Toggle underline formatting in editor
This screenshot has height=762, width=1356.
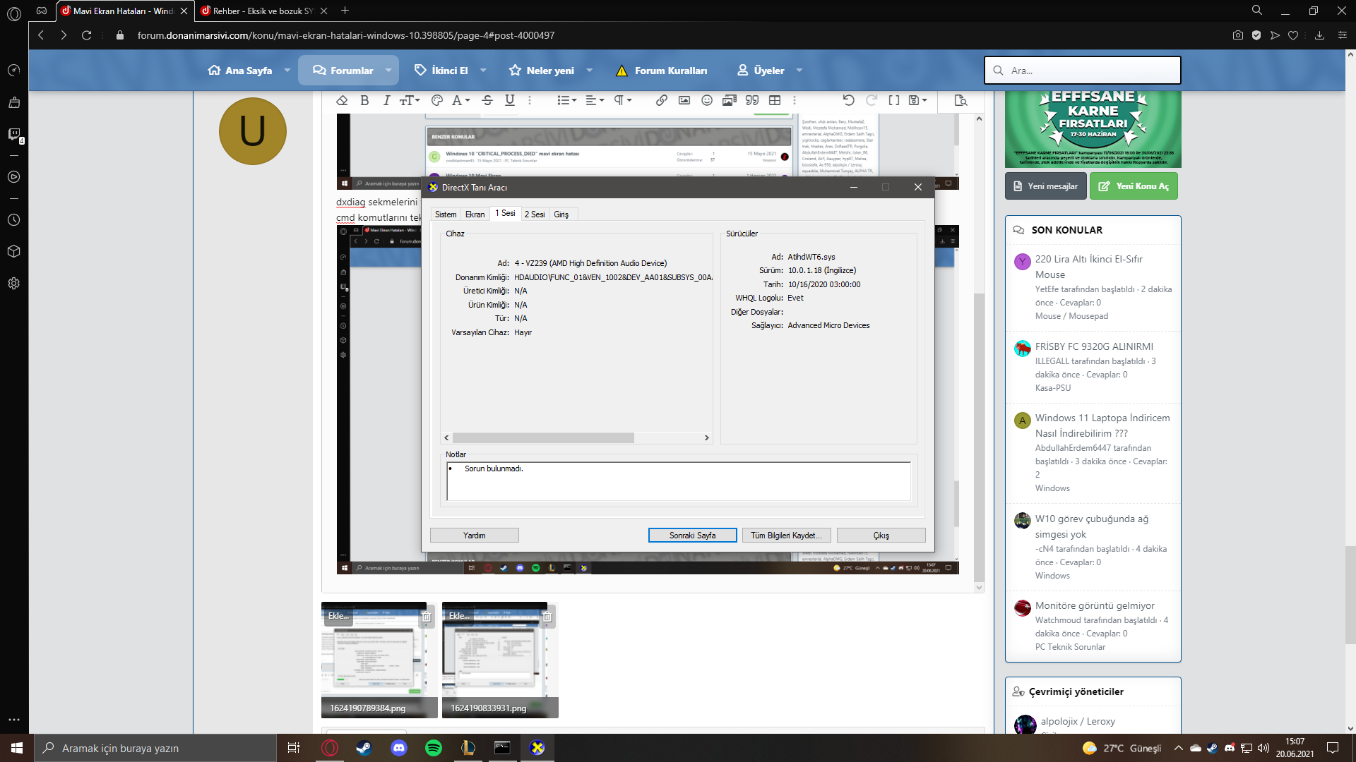[x=510, y=100]
